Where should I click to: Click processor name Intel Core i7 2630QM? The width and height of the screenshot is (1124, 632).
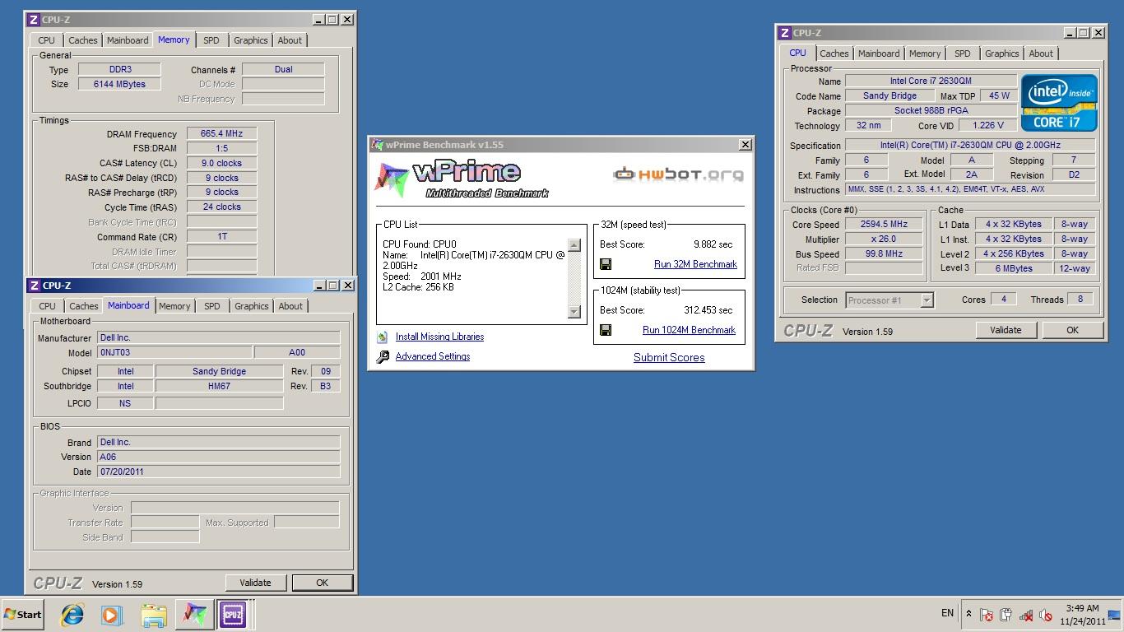tap(930, 81)
